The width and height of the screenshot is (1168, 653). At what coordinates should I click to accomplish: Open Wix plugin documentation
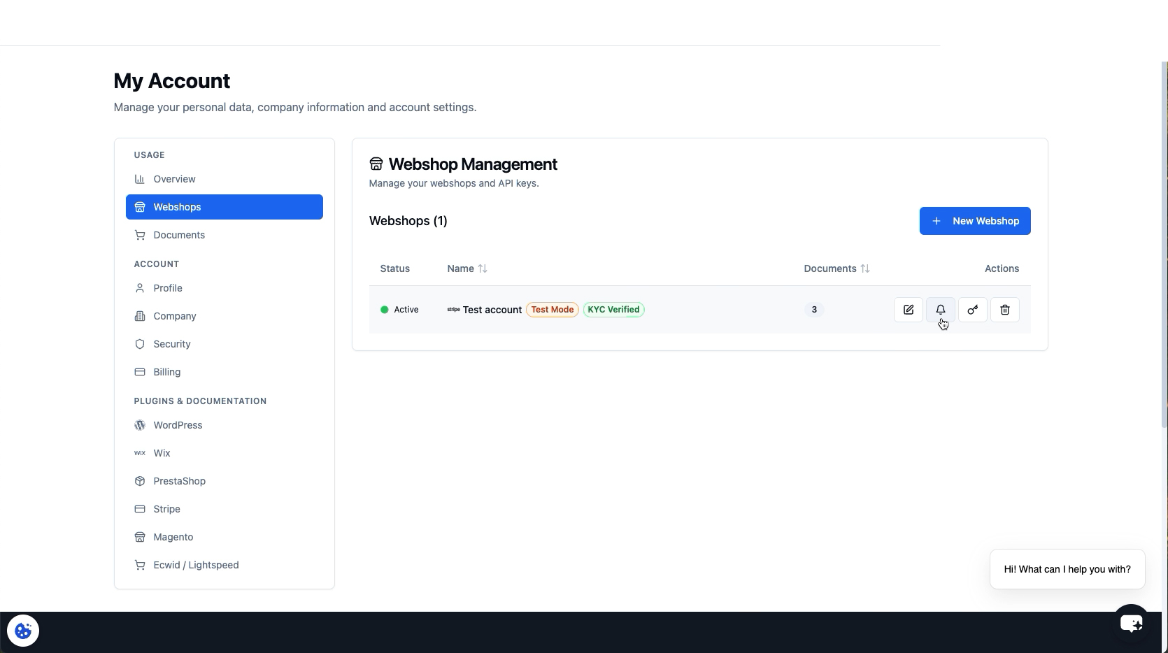point(225,453)
